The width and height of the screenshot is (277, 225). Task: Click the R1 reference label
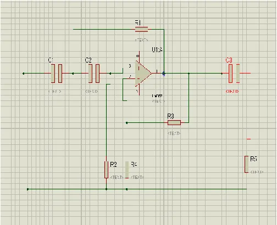138,23
